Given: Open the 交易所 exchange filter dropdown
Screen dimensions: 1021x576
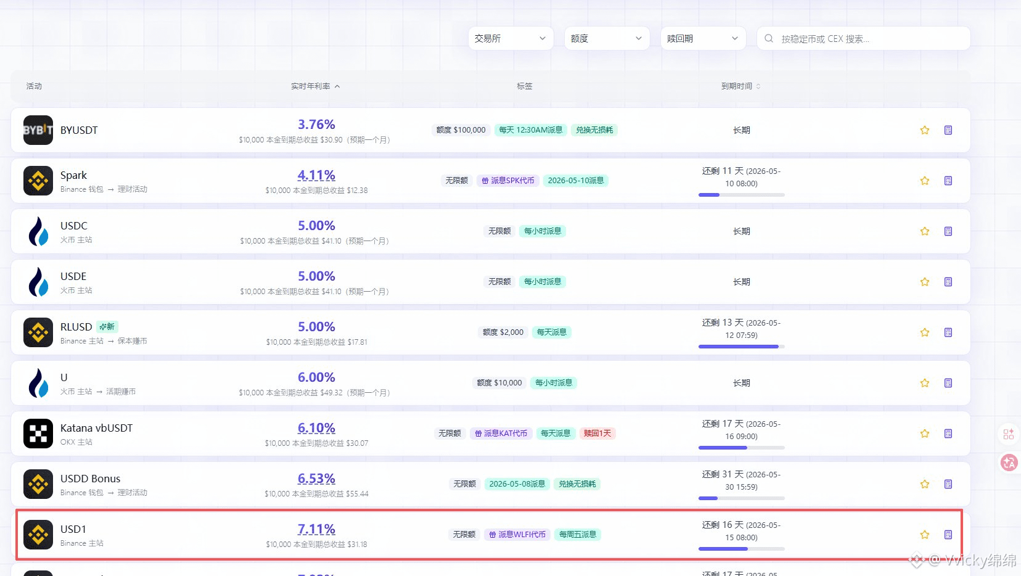Looking at the screenshot, I should pos(510,38).
